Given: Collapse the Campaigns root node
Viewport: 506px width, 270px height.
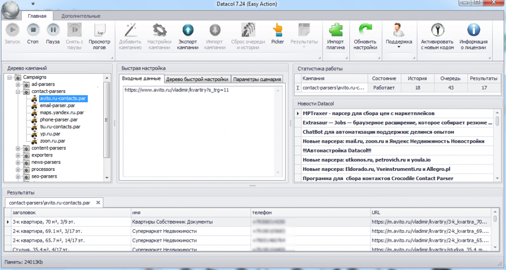Looking at the screenshot, I should point(10,77).
